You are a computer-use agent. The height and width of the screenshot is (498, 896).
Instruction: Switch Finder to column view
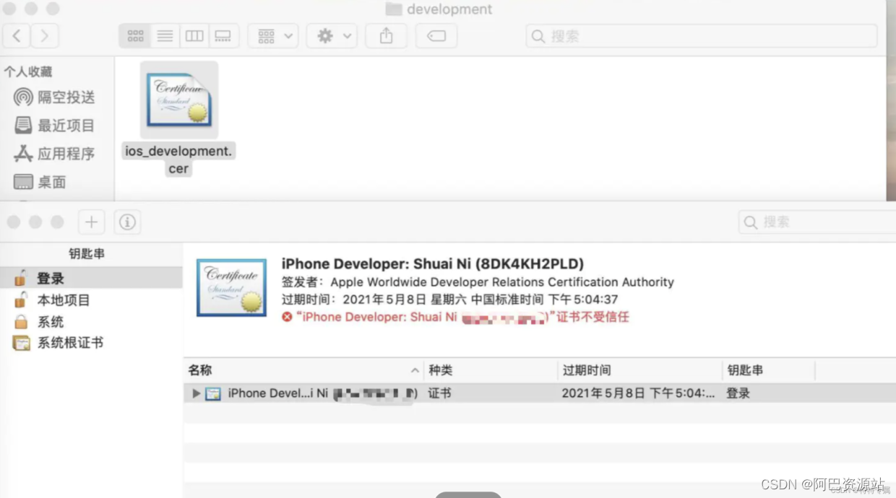194,36
